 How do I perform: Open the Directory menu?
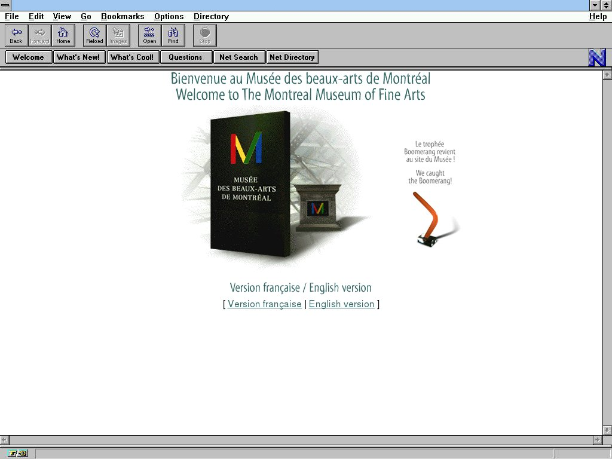pyautogui.click(x=211, y=17)
